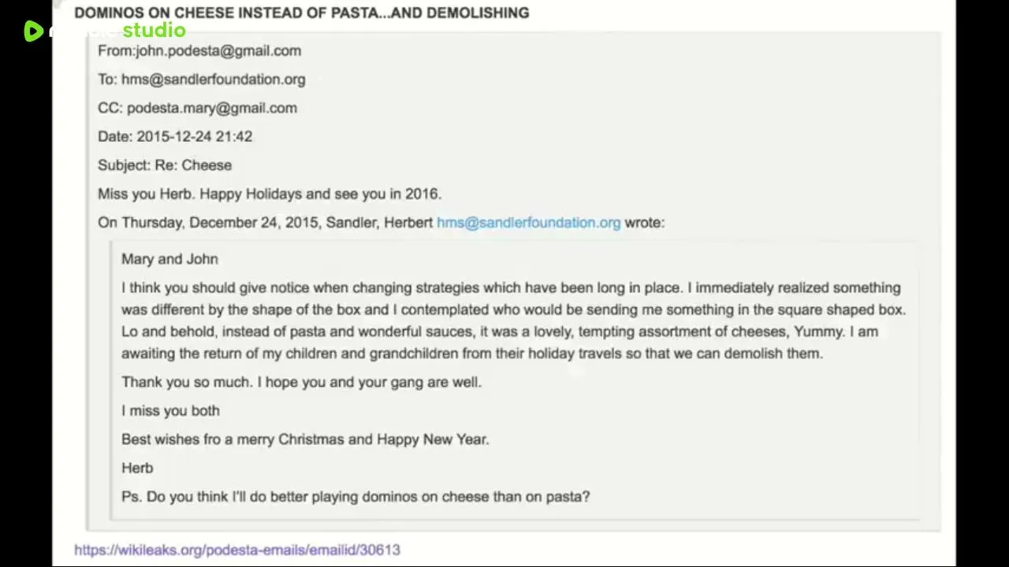Screen dimensions: 1009x567
Task: Click the 'I think you should give notice' paragraph
Action: pyautogui.click(x=513, y=321)
